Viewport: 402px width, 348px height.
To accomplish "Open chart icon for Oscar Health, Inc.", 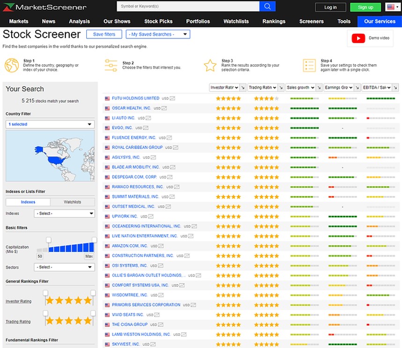I will point(164,108).
